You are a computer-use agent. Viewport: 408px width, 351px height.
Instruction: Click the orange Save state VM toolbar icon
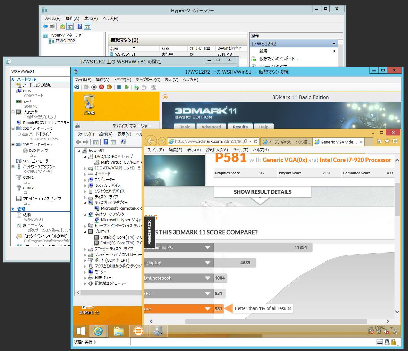coord(109,87)
